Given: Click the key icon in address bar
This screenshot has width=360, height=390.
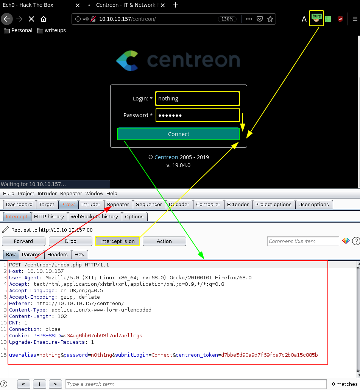Looking at the screenshot, I should (86, 19).
